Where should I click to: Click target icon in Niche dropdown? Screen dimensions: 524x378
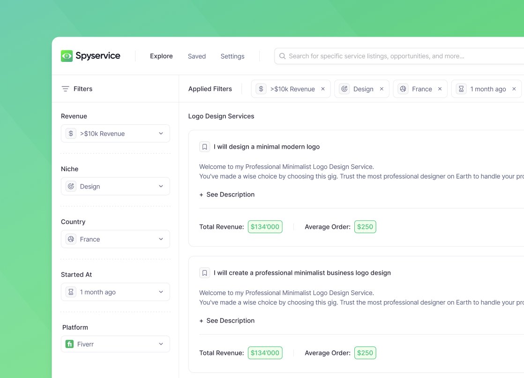click(71, 186)
